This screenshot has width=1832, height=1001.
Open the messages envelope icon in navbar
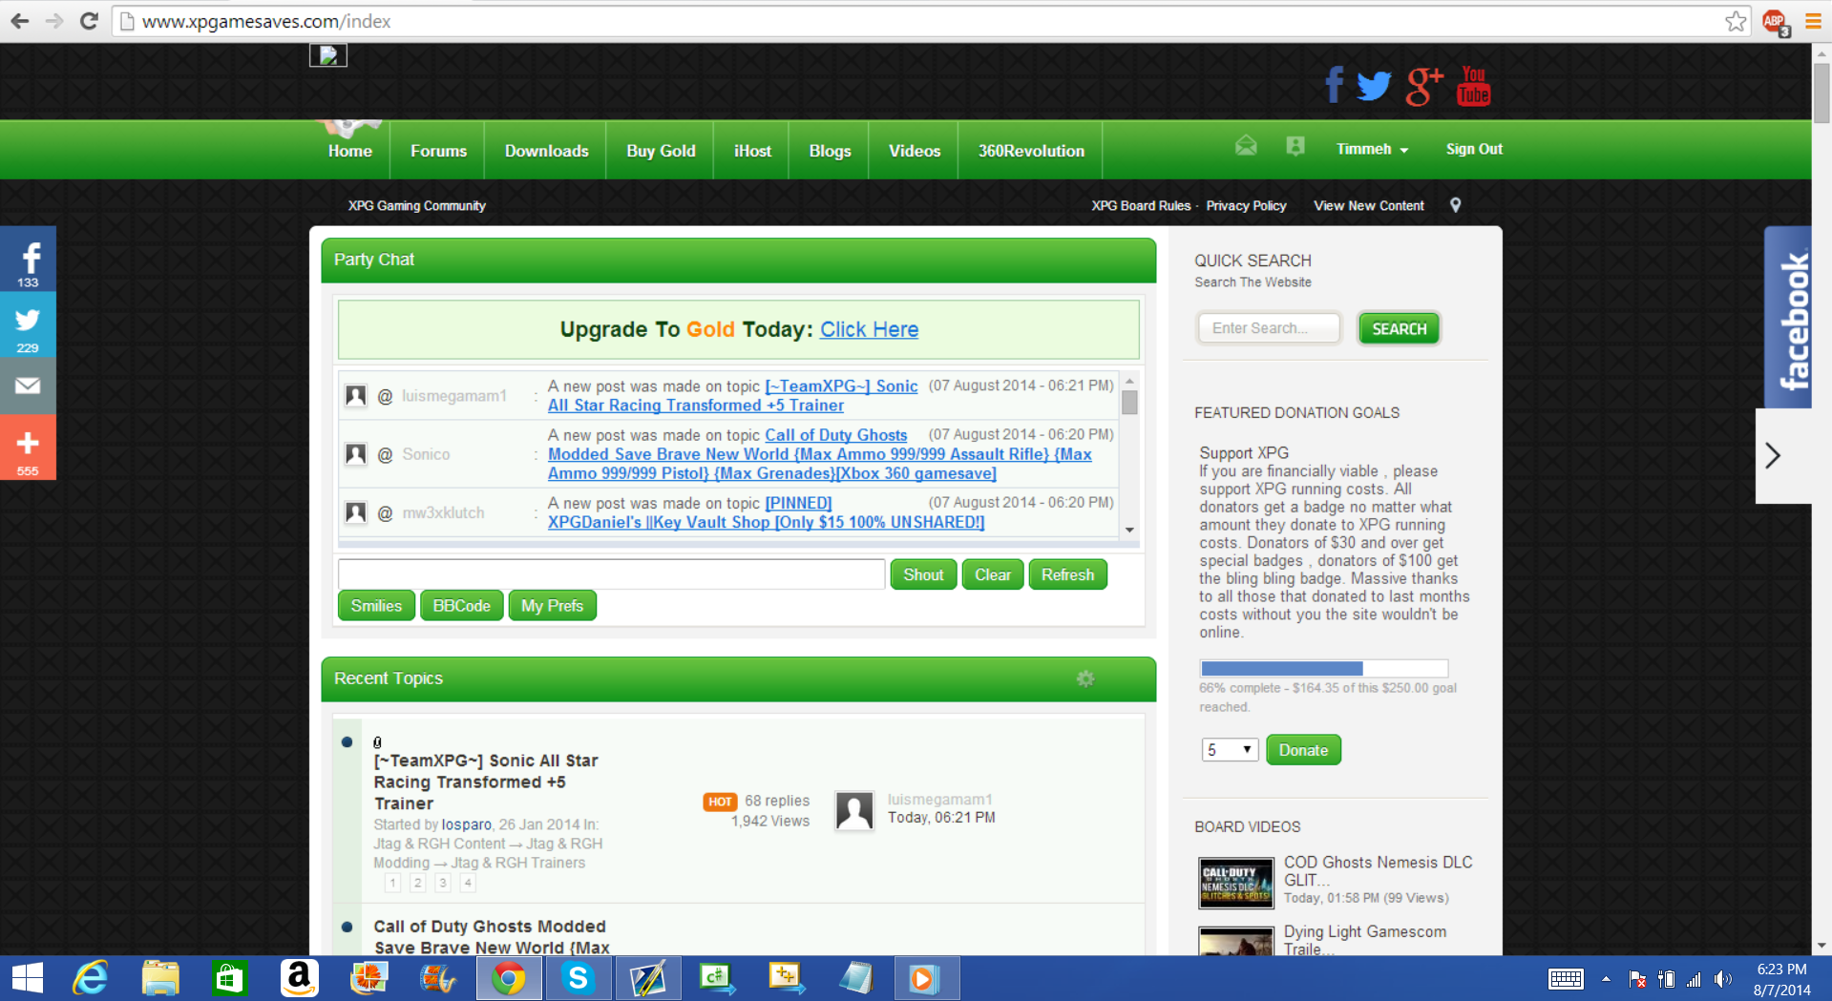pyautogui.click(x=1246, y=146)
